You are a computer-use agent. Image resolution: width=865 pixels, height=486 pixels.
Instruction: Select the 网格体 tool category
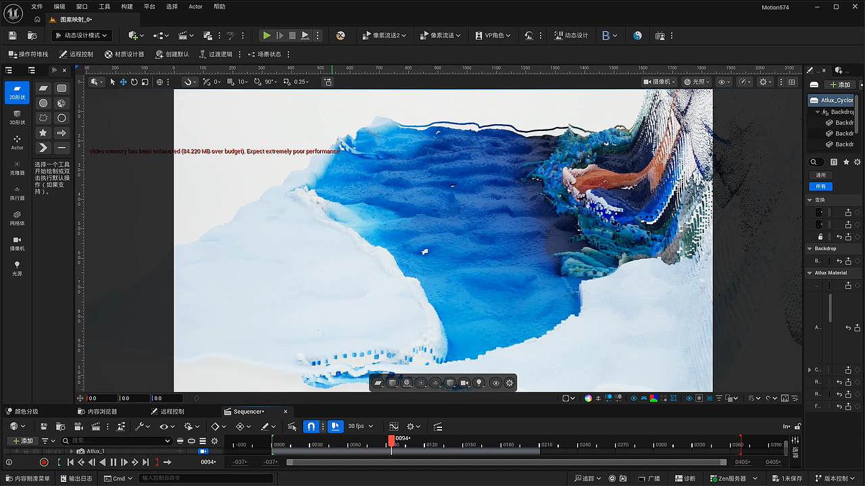(17, 218)
